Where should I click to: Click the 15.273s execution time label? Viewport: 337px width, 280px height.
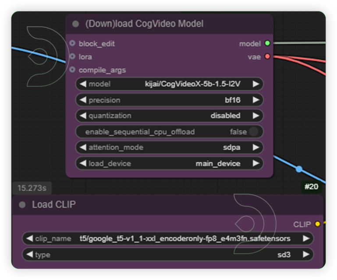[32, 188]
